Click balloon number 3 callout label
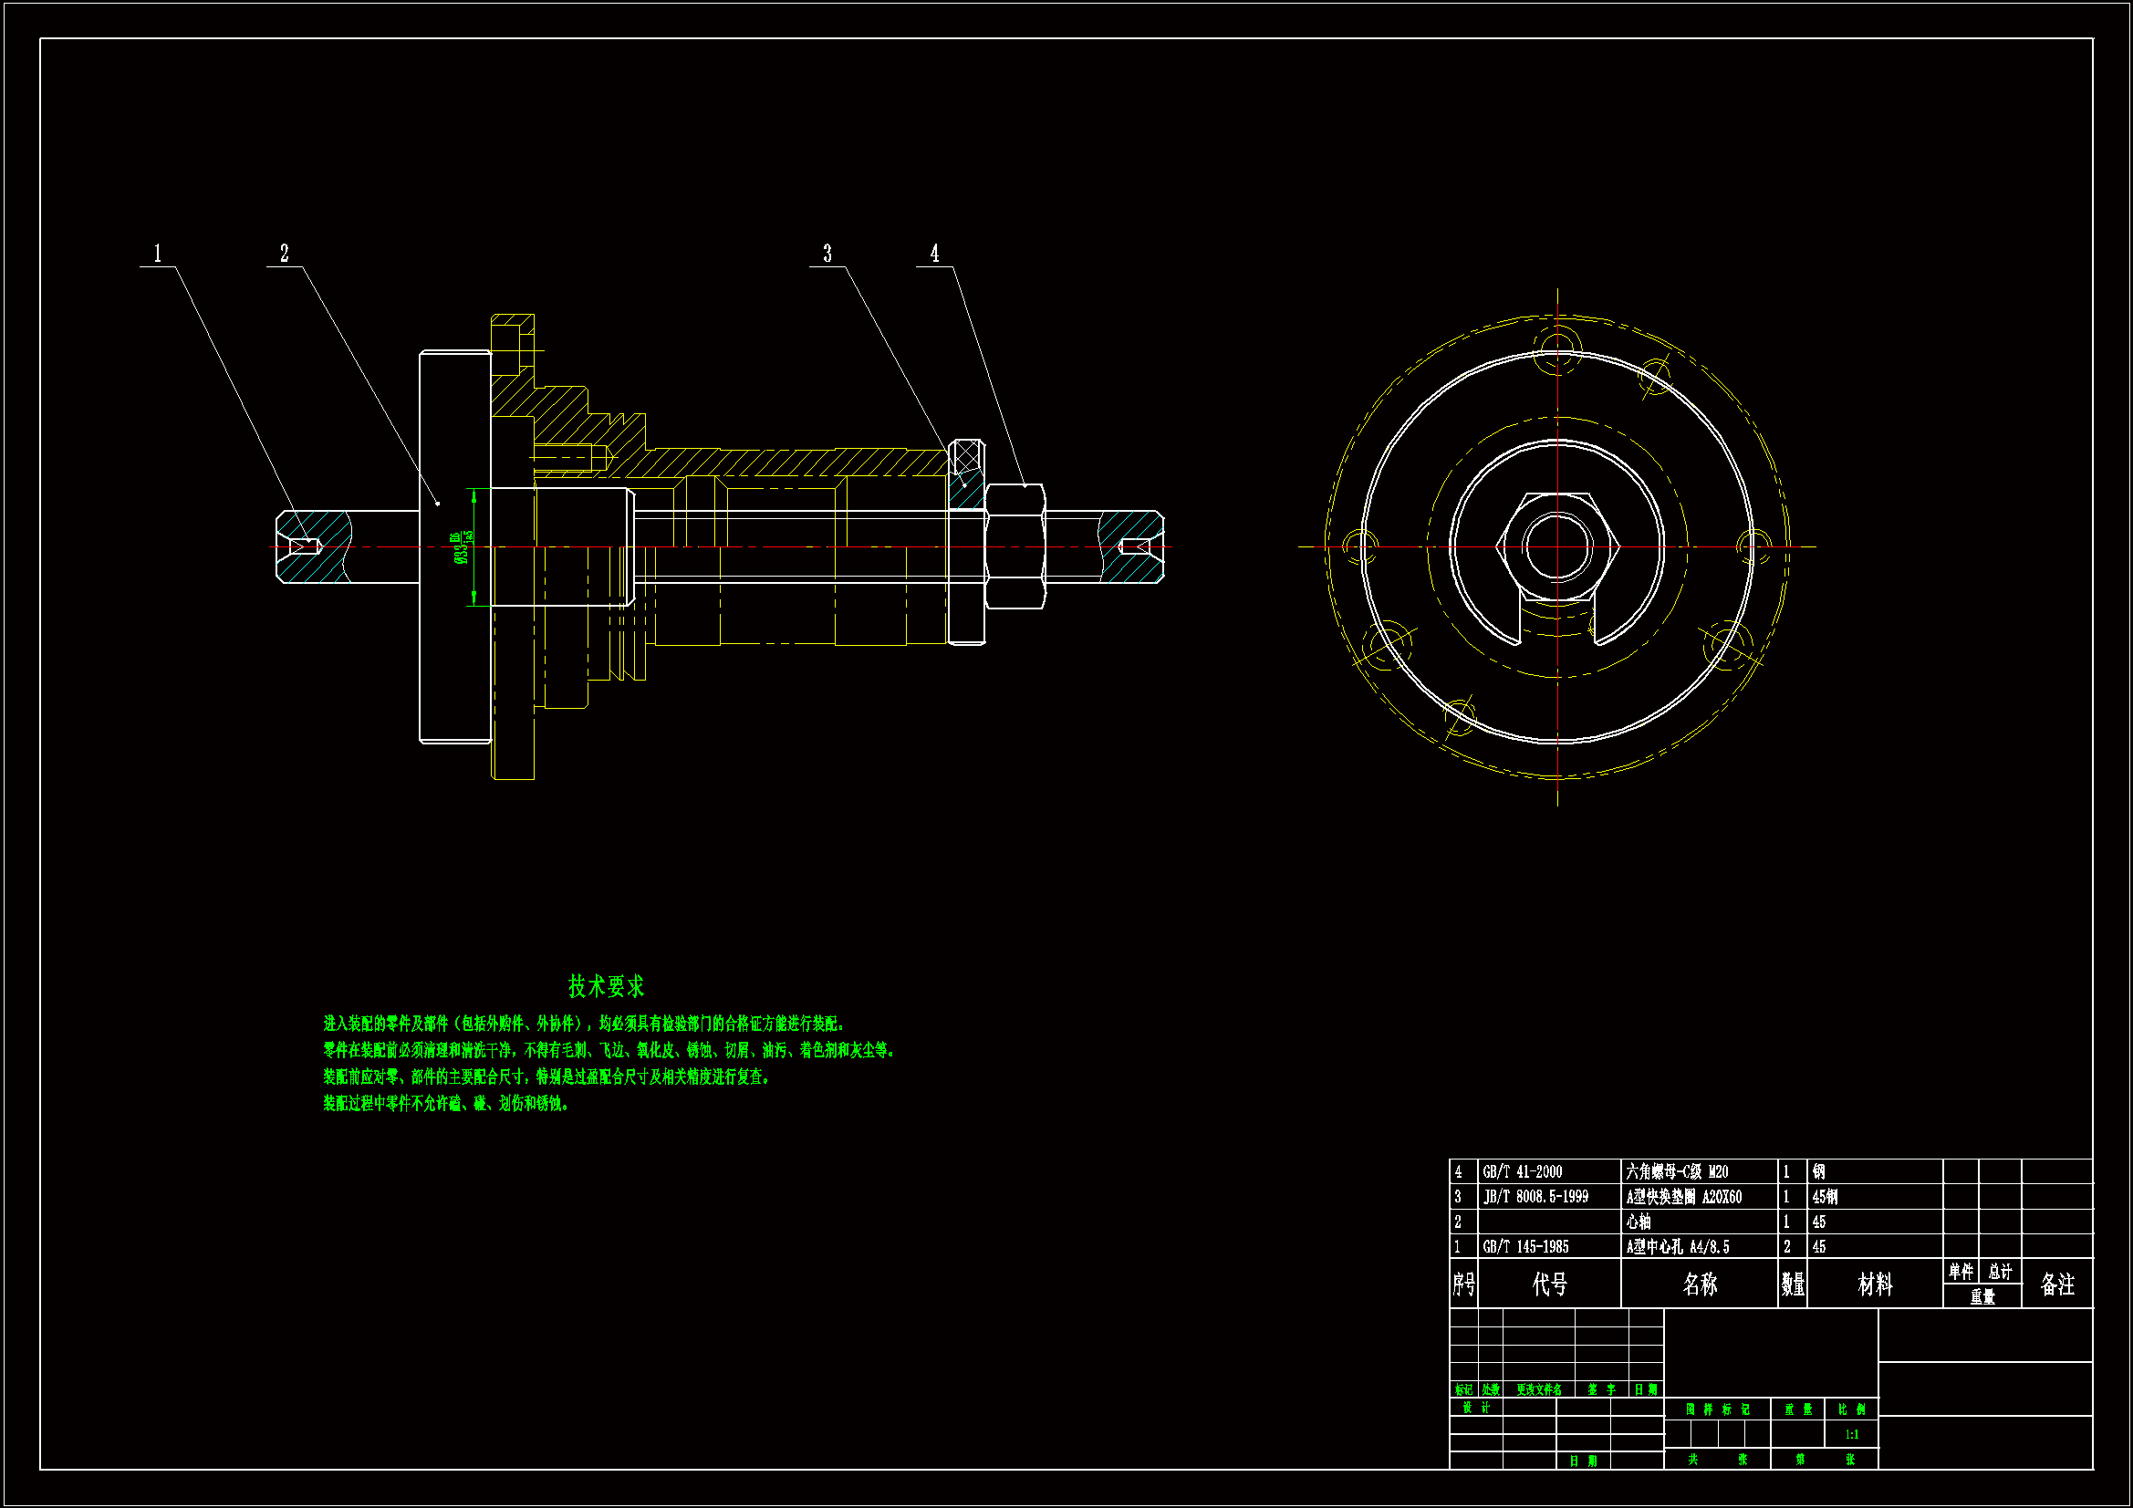This screenshot has height=1508, width=2133. [x=827, y=254]
